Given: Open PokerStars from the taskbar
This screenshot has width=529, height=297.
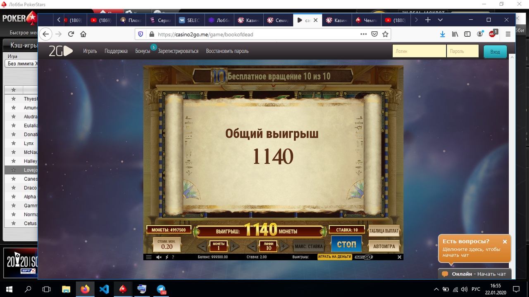Looking at the screenshot, I should (123, 289).
